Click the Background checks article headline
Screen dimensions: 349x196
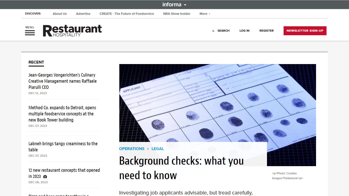pyautogui.click(x=181, y=168)
